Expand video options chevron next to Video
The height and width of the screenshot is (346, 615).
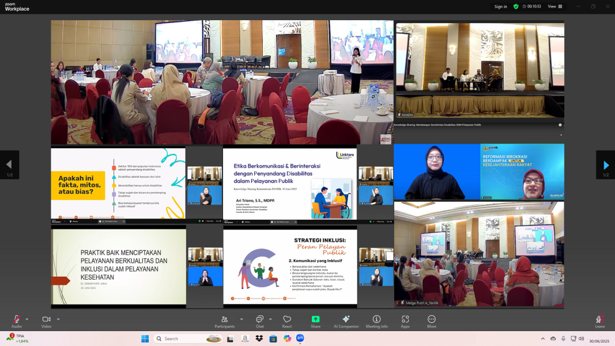tap(58, 319)
